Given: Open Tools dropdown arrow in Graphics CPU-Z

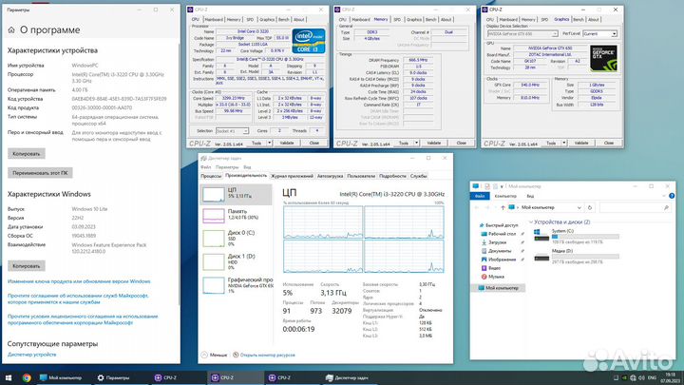Looking at the screenshot, I should tap(564, 143).
